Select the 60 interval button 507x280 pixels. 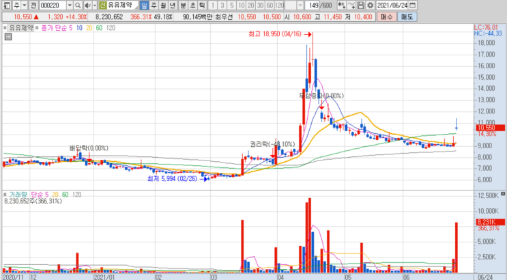[270, 5]
